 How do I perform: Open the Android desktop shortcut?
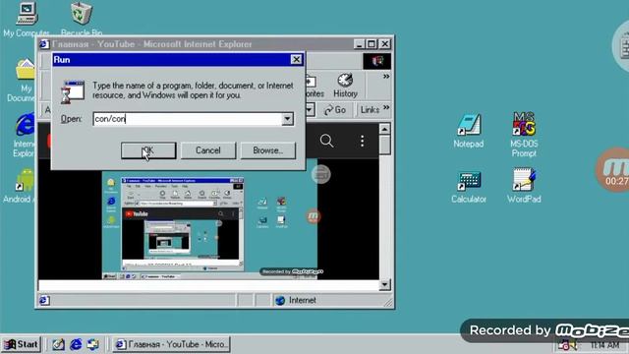pos(26,179)
